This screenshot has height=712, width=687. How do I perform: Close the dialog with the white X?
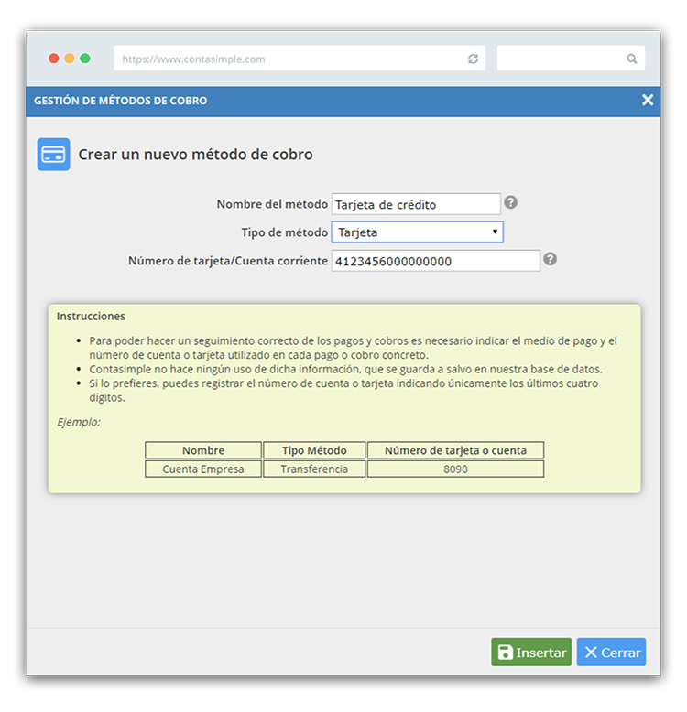(x=648, y=100)
